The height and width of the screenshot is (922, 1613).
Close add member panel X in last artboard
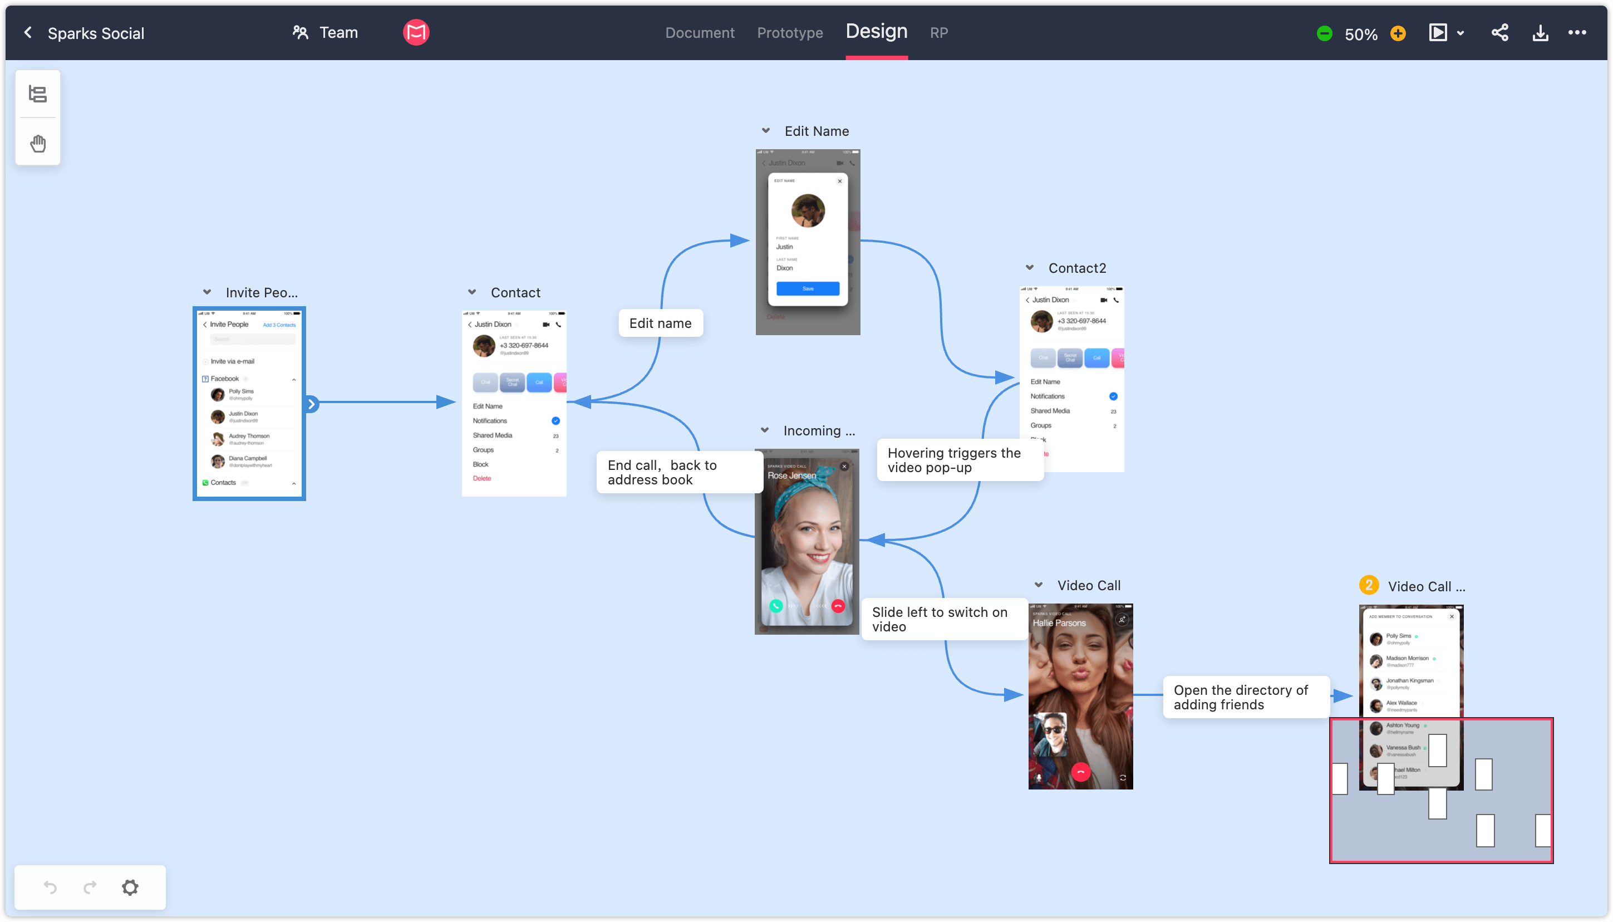[x=1452, y=616]
